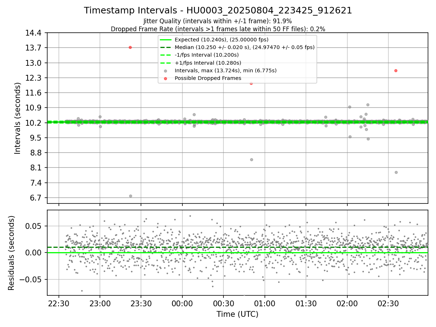436x327 pixels.
Task: Click the gray interval point near 8.5 before 01:00
Action: click(251, 160)
